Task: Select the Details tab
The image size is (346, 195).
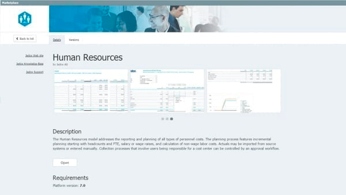Action: click(57, 40)
